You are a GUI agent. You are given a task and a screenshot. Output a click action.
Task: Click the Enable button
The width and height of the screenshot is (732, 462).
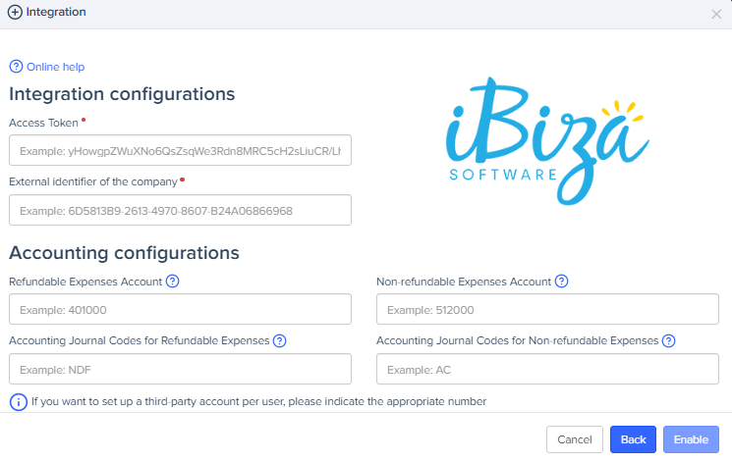[x=691, y=439]
